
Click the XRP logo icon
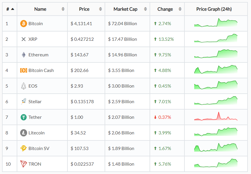click(x=24, y=39)
